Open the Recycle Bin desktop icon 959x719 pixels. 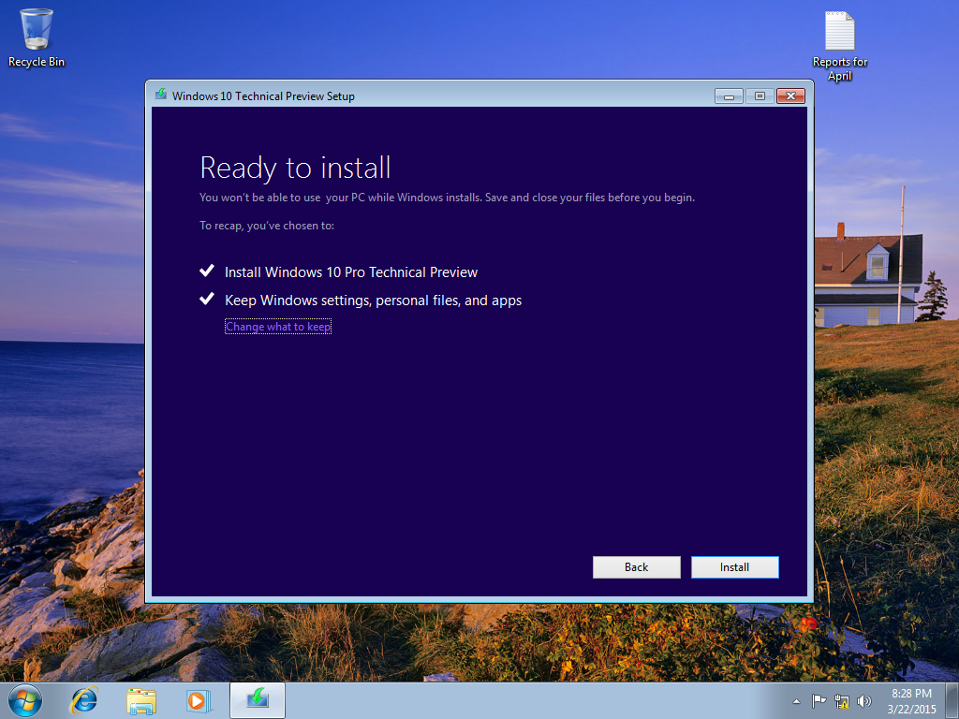click(x=37, y=37)
